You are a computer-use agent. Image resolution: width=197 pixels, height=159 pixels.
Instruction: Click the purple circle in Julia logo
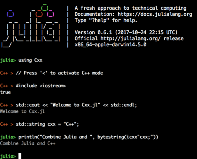tap(50, 14)
